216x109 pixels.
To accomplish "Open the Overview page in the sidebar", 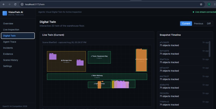I will [18, 24].
